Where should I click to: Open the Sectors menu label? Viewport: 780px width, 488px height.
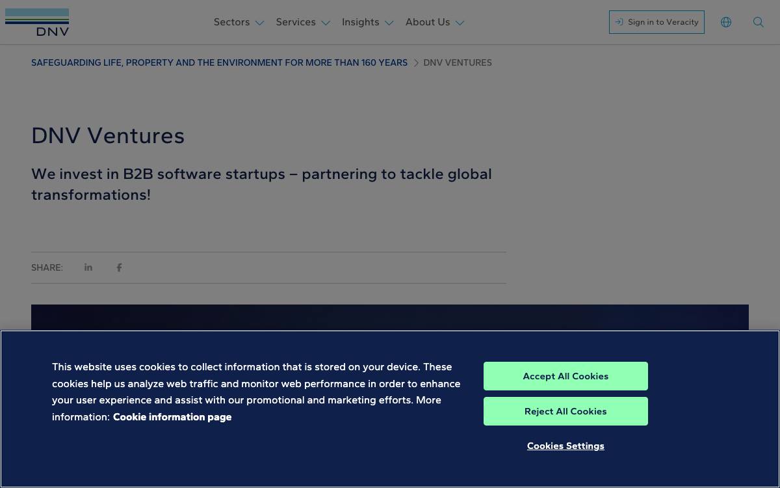[231, 22]
